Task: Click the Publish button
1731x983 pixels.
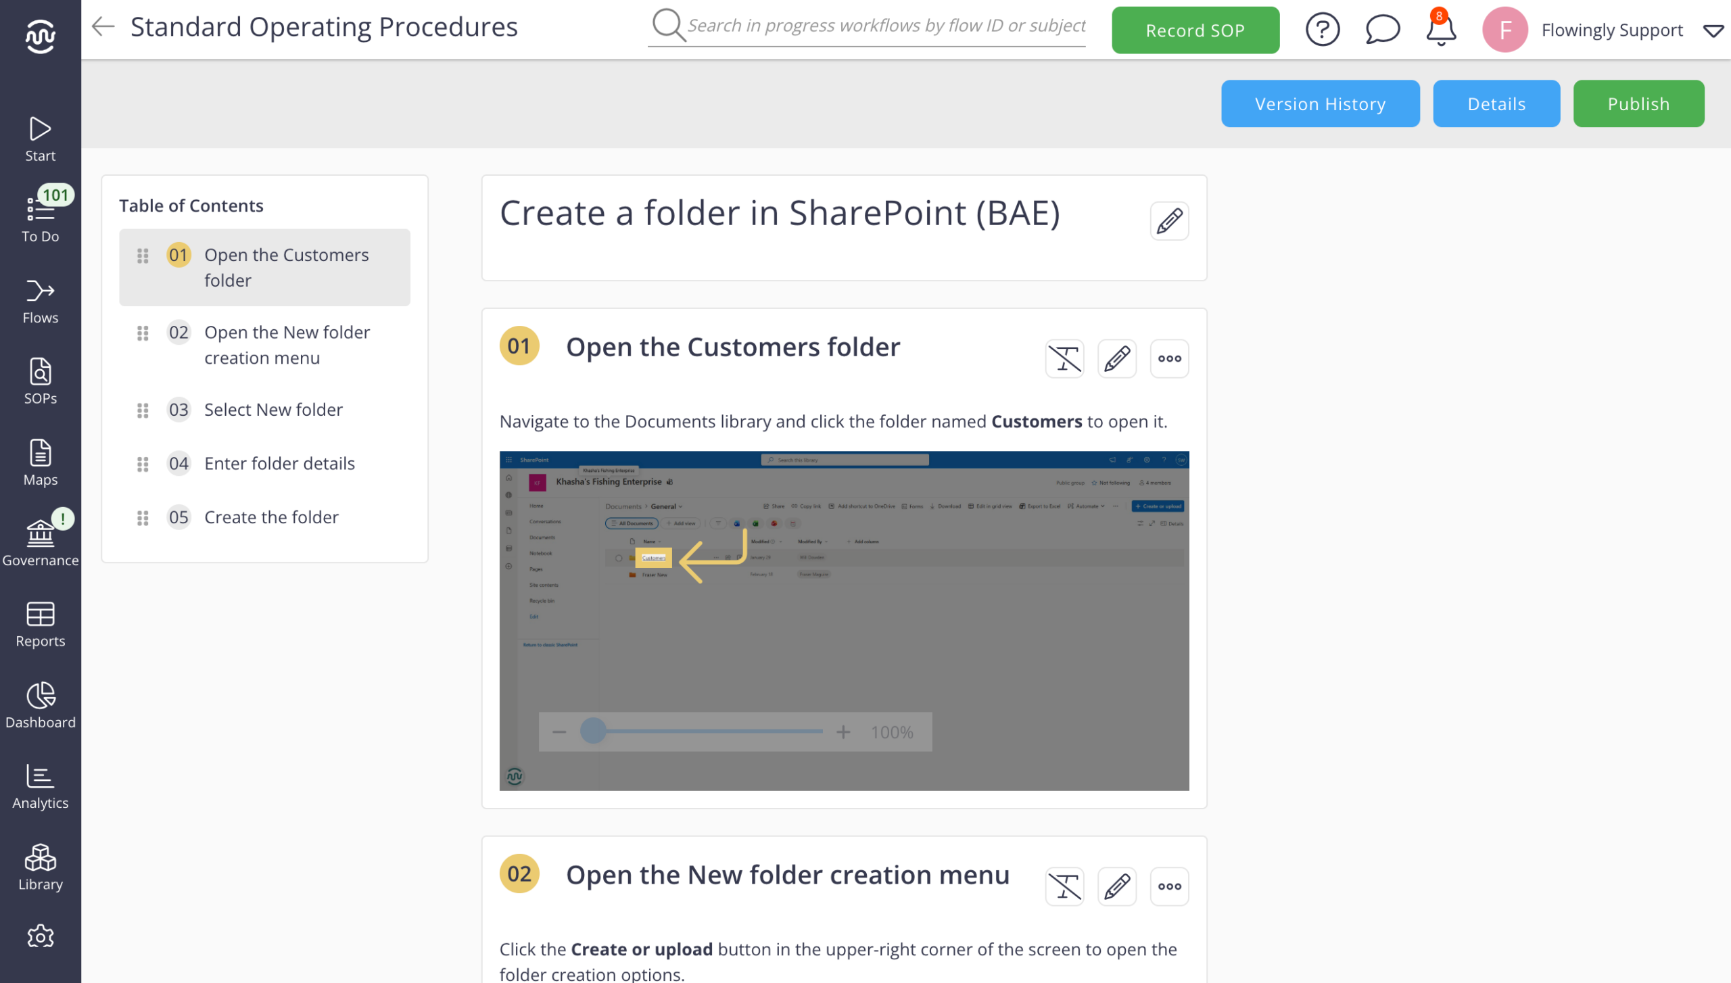Action: pyautogui.click(x=1638, y=103)
